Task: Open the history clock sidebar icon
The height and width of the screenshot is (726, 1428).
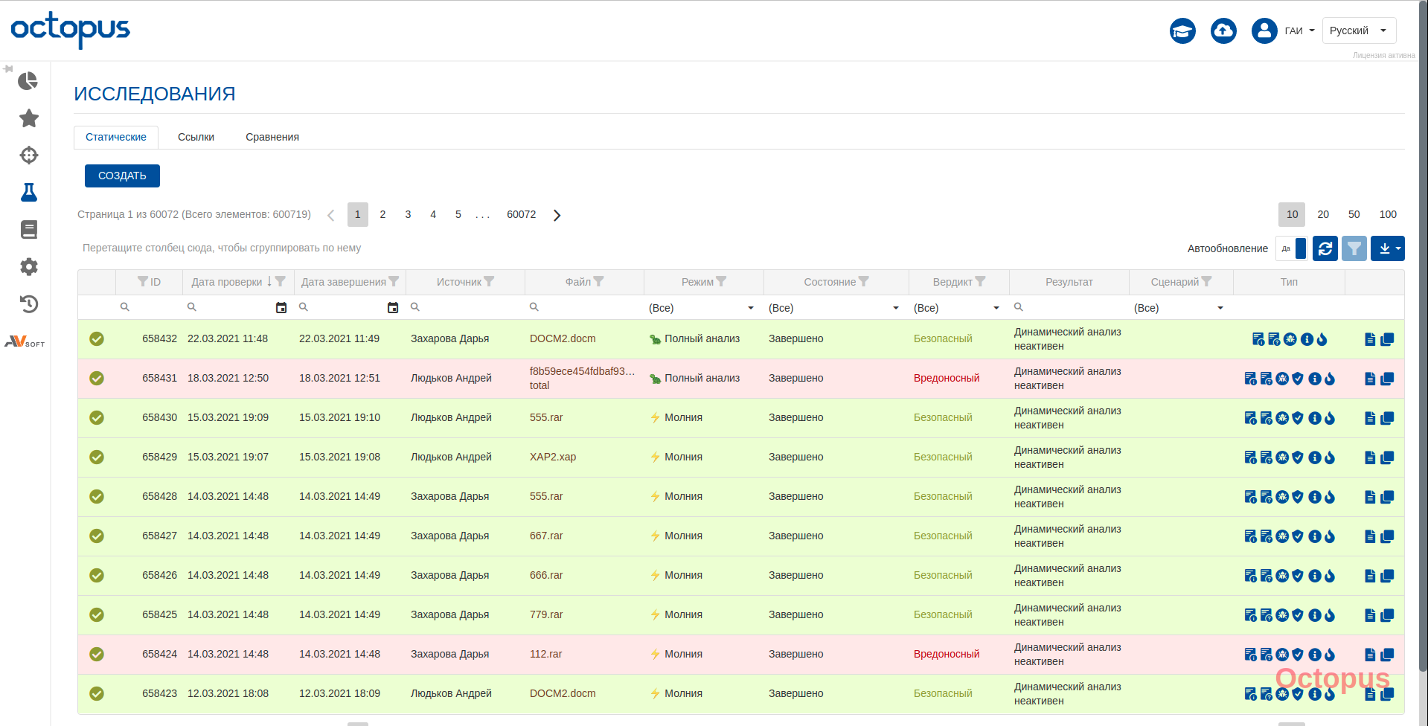Action: [28, 303]
